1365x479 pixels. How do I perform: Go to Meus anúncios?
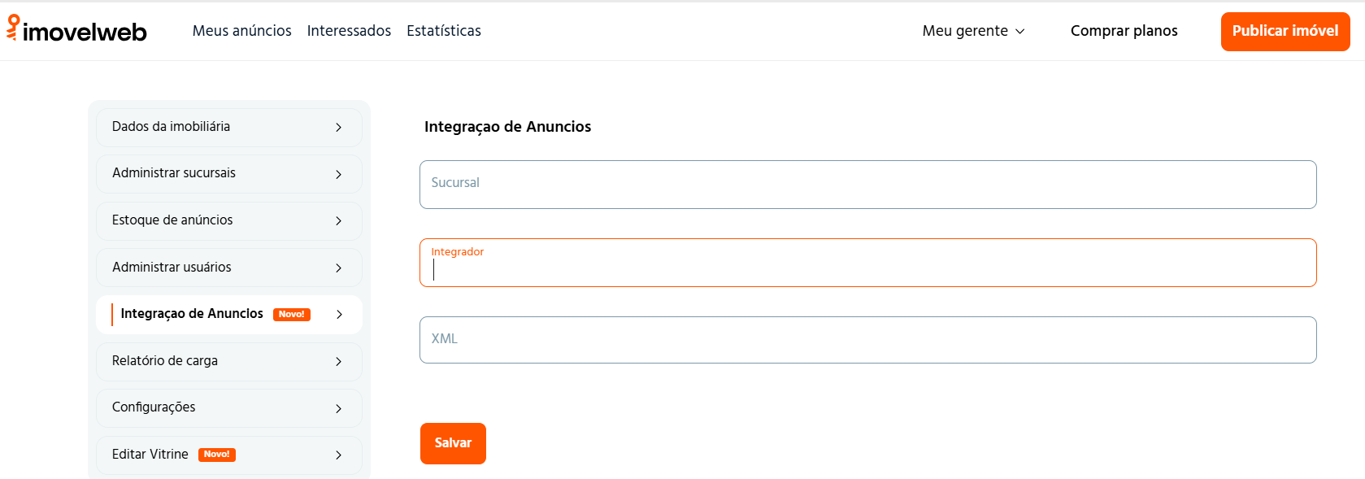click(241, 31)
